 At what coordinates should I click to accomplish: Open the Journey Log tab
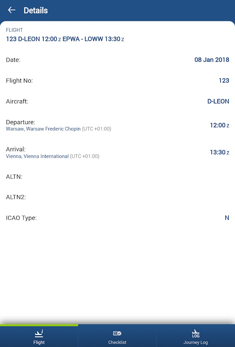coord(195,342)
